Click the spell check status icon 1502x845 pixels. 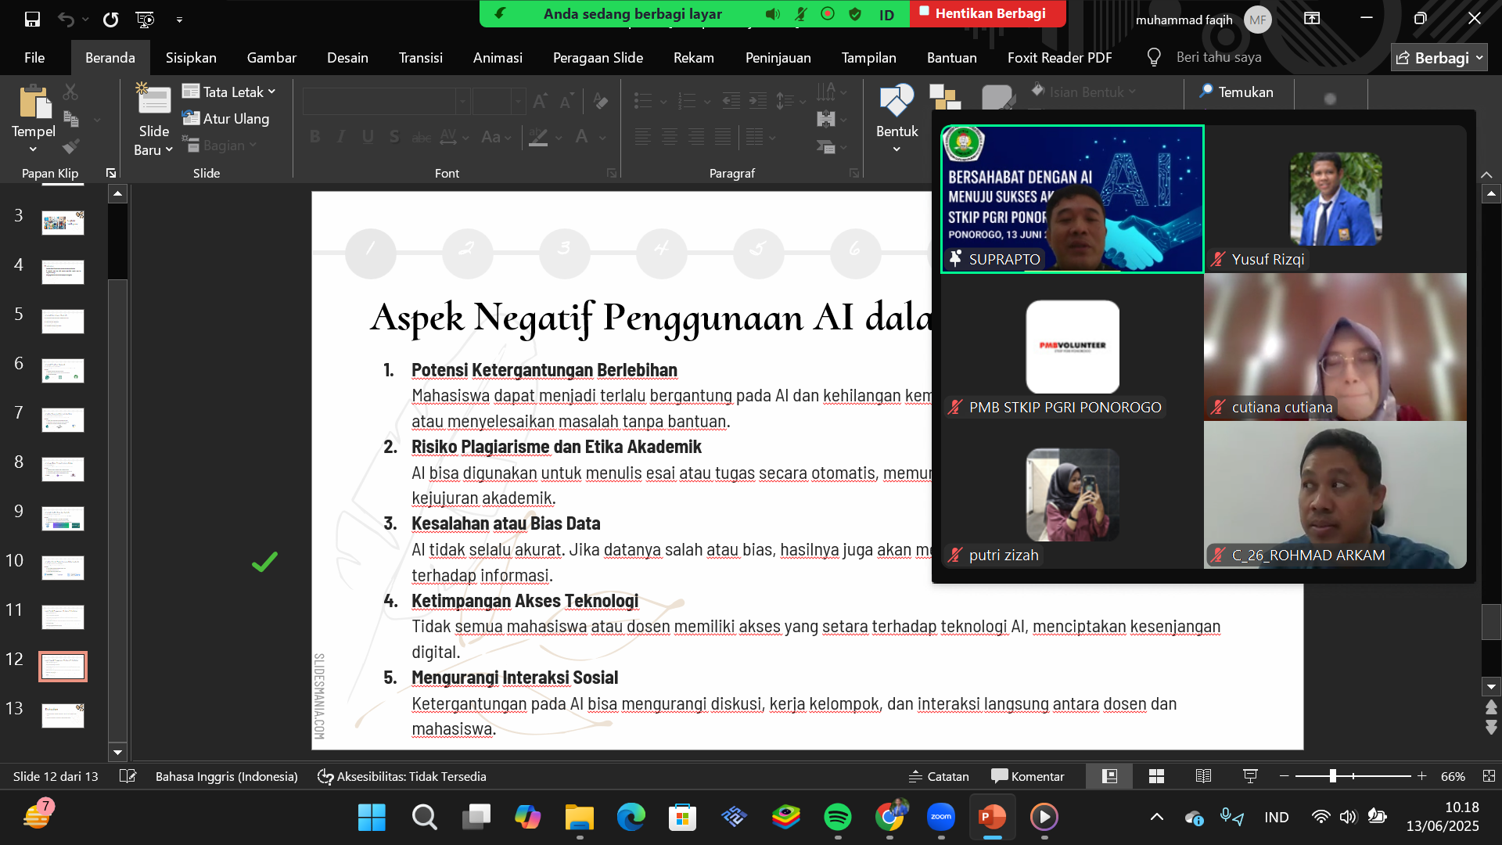pos(128,776)
